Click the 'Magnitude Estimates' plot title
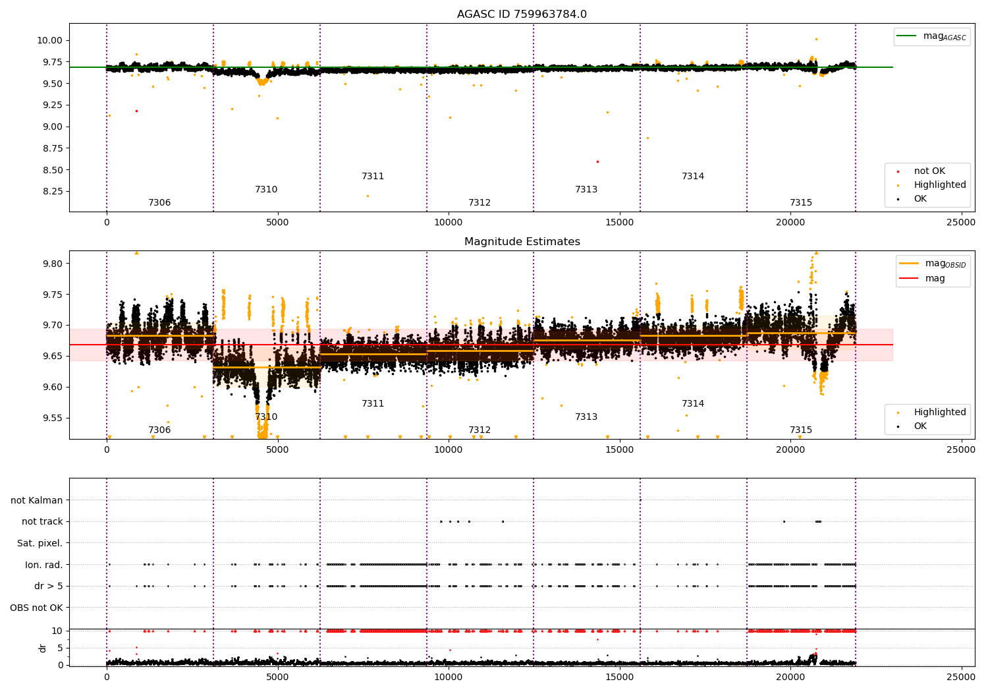 pyautogui.click(x=522, y=241)
